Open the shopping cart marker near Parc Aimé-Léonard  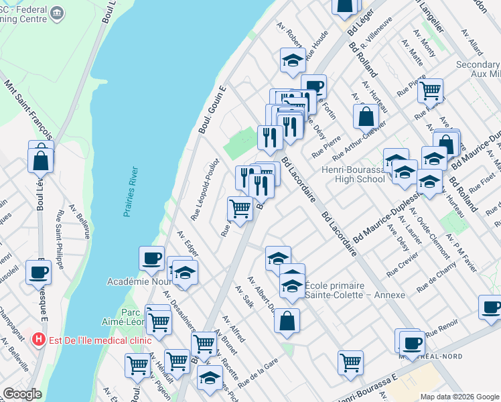pyautogui.click(x=159, y=326)
